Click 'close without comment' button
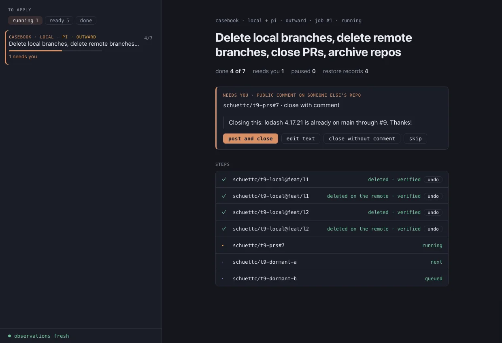 [x=362, y=139]
